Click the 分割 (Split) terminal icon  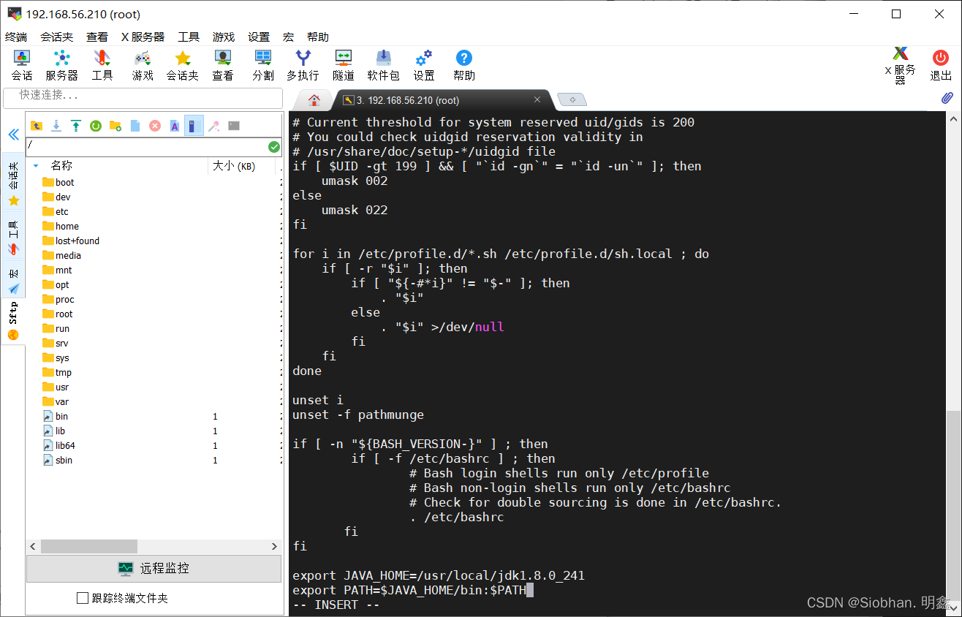pos(263,64)
